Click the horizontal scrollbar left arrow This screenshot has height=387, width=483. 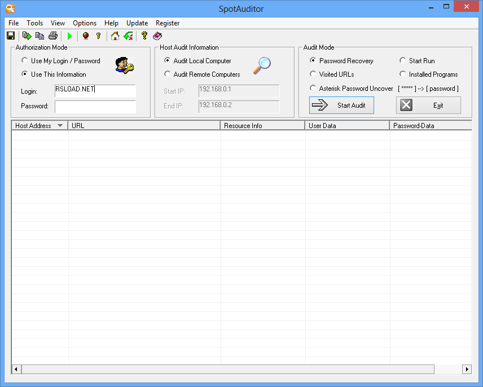(x=16, y=369)
